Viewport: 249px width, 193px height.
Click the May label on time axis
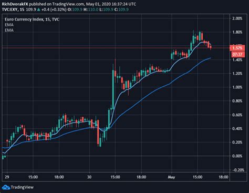(171, 177)
